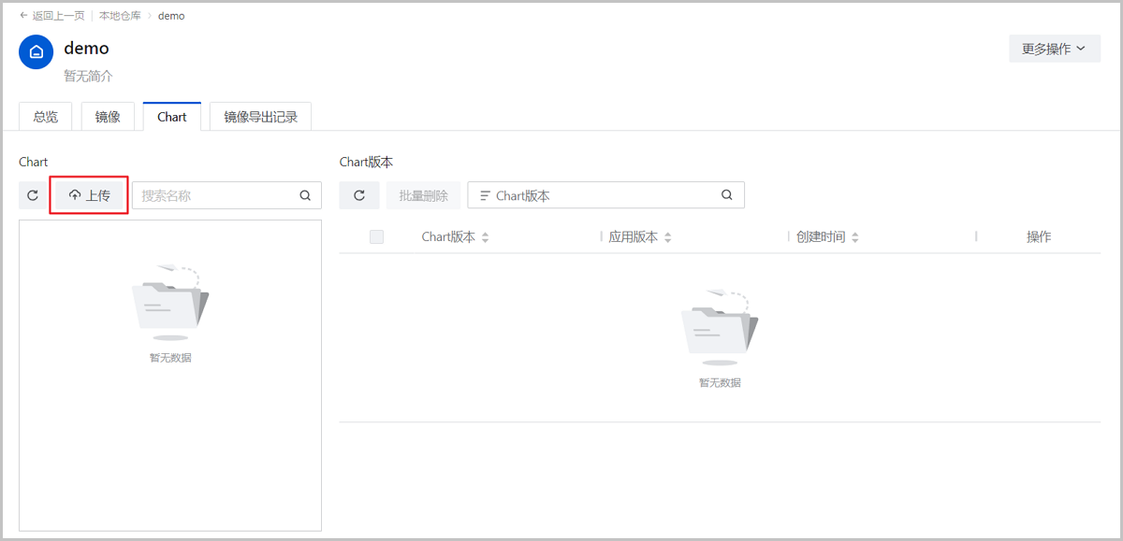Screen dimensions: 1123x541
Task: Click the demo repository home icon
Action: [x=36, y=52]
